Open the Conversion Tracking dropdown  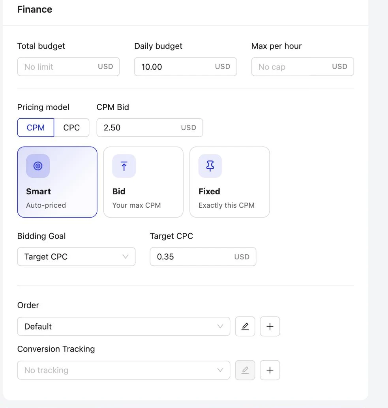pos(124,370)
